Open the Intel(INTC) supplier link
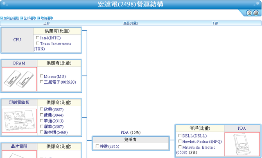Screen dimensions: 262x158 pos(50,38)
